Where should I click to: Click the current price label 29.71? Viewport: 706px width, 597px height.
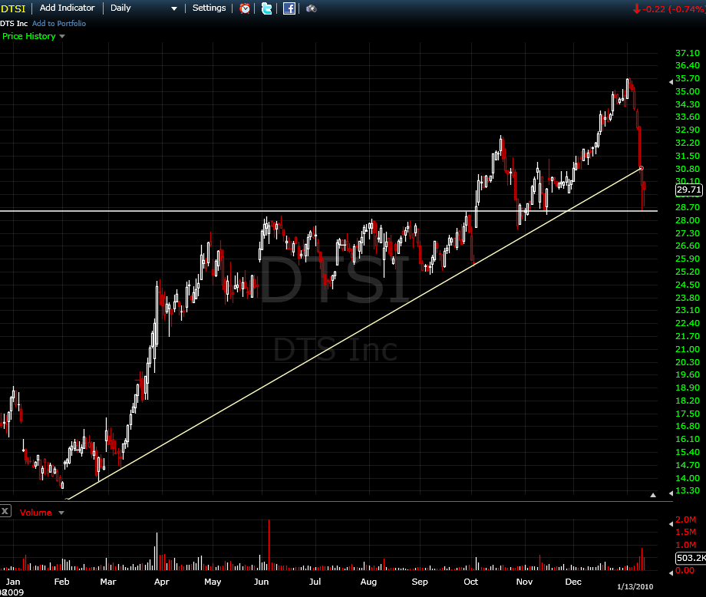pyautogui.click(x=689, y=190)
